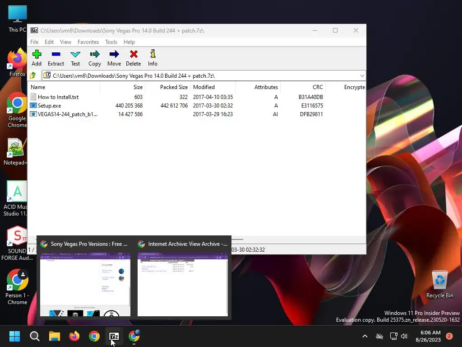Open the Help menu

pos(129,42)
